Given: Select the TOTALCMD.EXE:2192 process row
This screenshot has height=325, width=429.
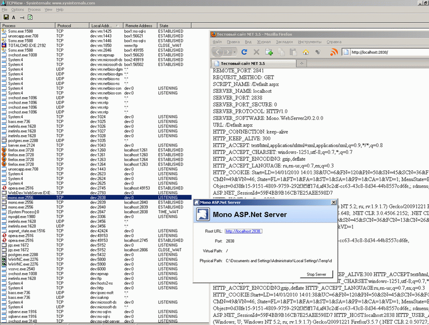Looking at the screenshot, I should tap(96, 45).
